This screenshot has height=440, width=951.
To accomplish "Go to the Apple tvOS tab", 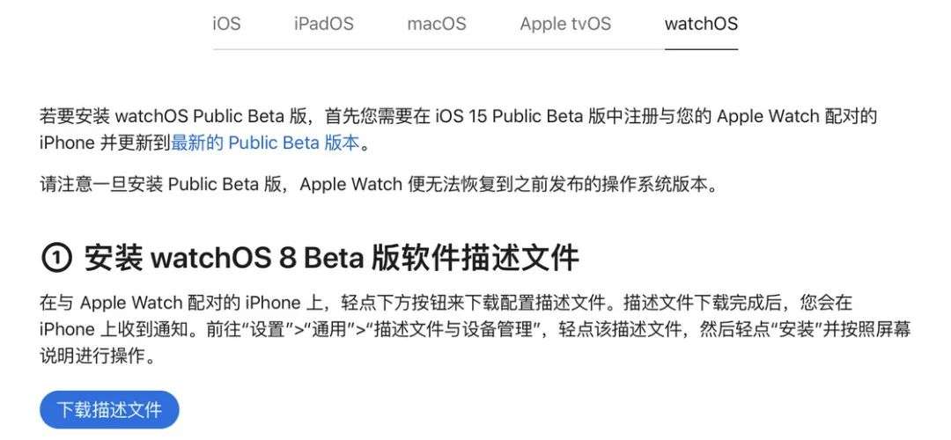I will point(564,24).
